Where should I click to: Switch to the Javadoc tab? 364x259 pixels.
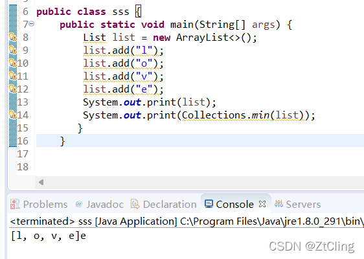pyautogui.click(x=100, y=204)
